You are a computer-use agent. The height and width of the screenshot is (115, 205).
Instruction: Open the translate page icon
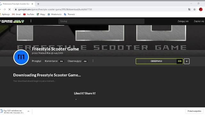189,9
